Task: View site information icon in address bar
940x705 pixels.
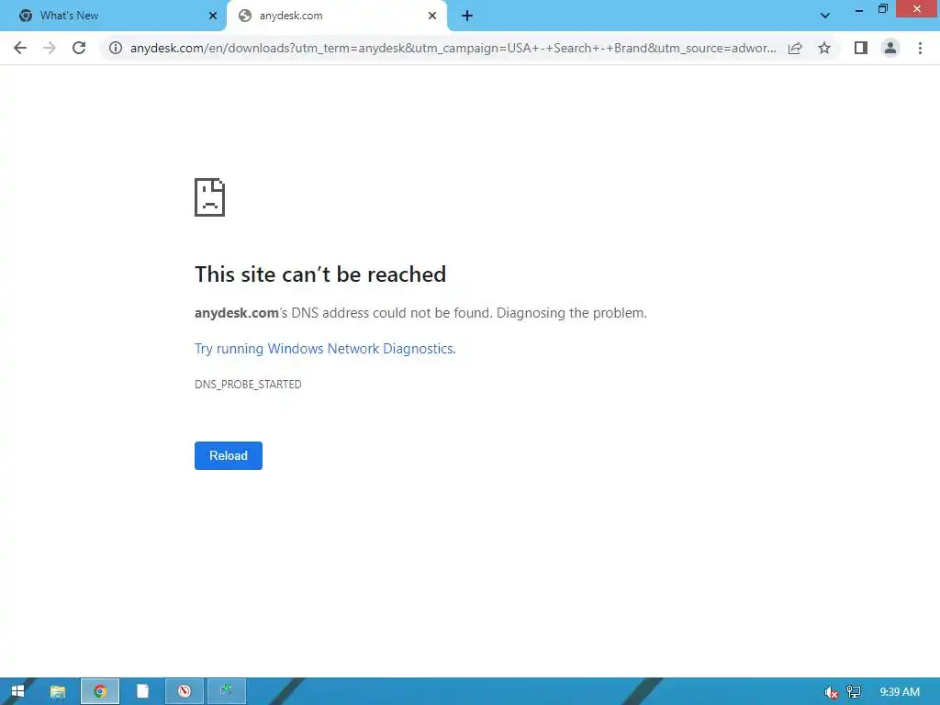Action: click(x=116, y=48)
